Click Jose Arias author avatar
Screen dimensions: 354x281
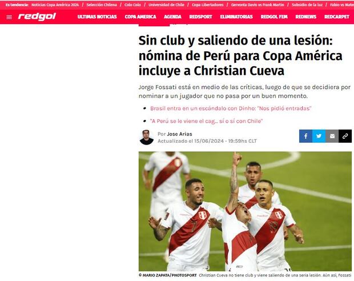click(147, 137)
